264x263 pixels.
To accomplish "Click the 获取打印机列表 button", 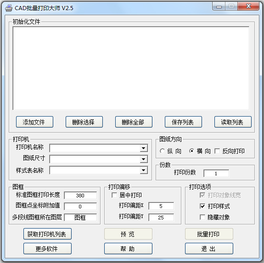I will tap(47, 234).
